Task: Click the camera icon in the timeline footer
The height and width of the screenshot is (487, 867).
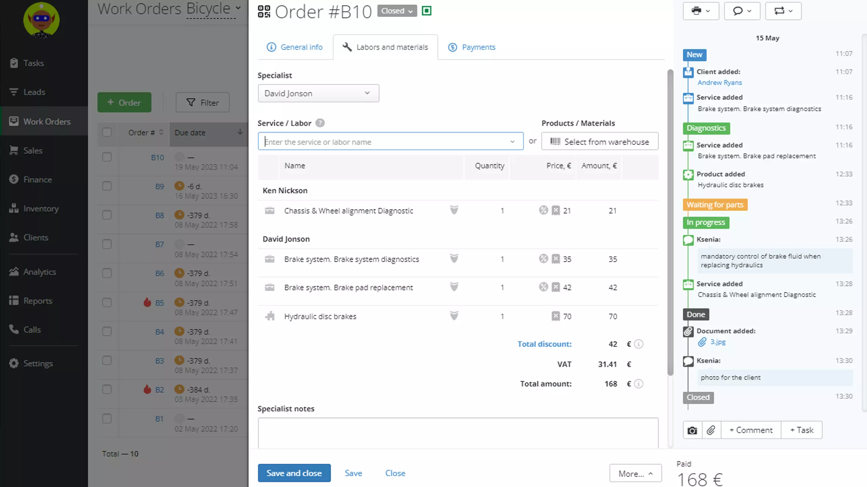Action: tap(692, 430)
